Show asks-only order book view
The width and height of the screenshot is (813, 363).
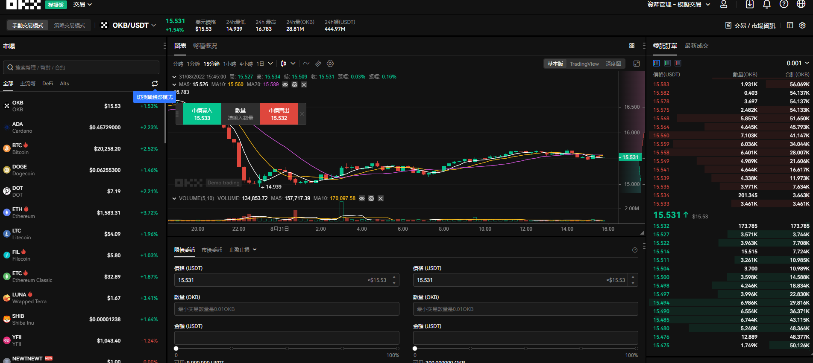(678, 63)
